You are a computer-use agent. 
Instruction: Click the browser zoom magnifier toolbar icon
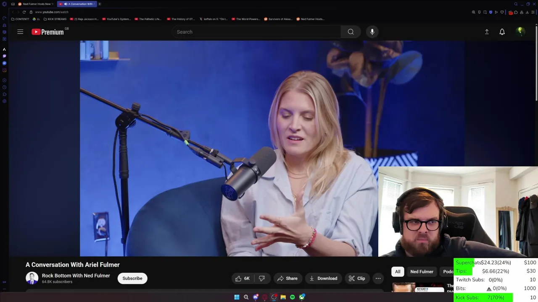(x=474, y=12)
